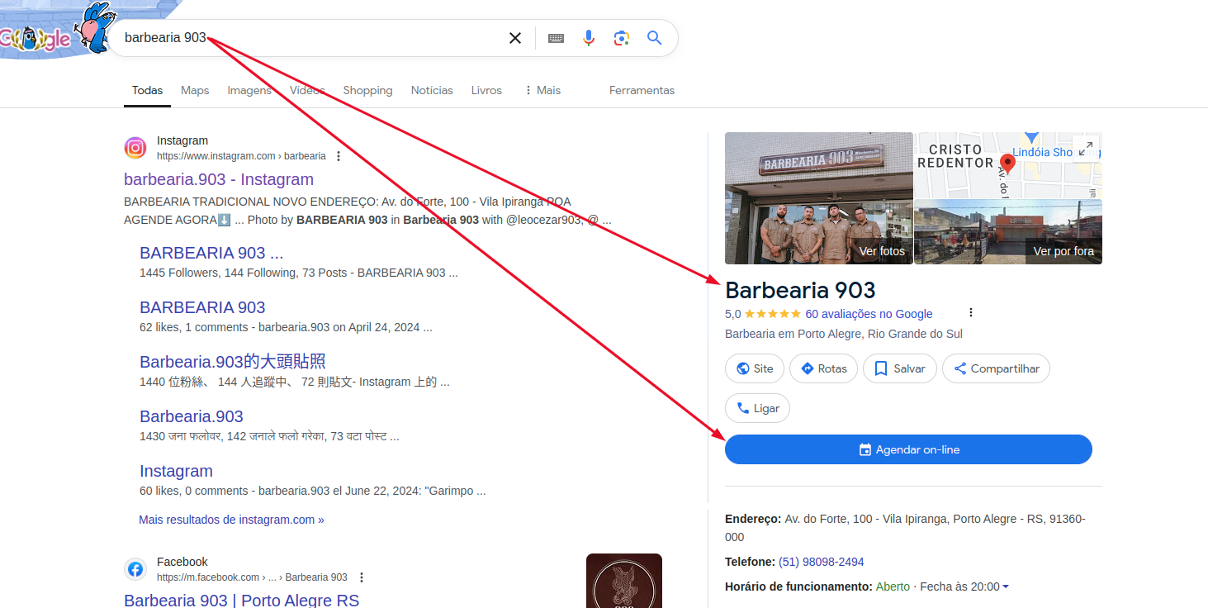Open BARBEARIA 903 sub-result with 62 likes
Image resolution: width=1208 pixels, height=608 pixels.
click(202, 307)
